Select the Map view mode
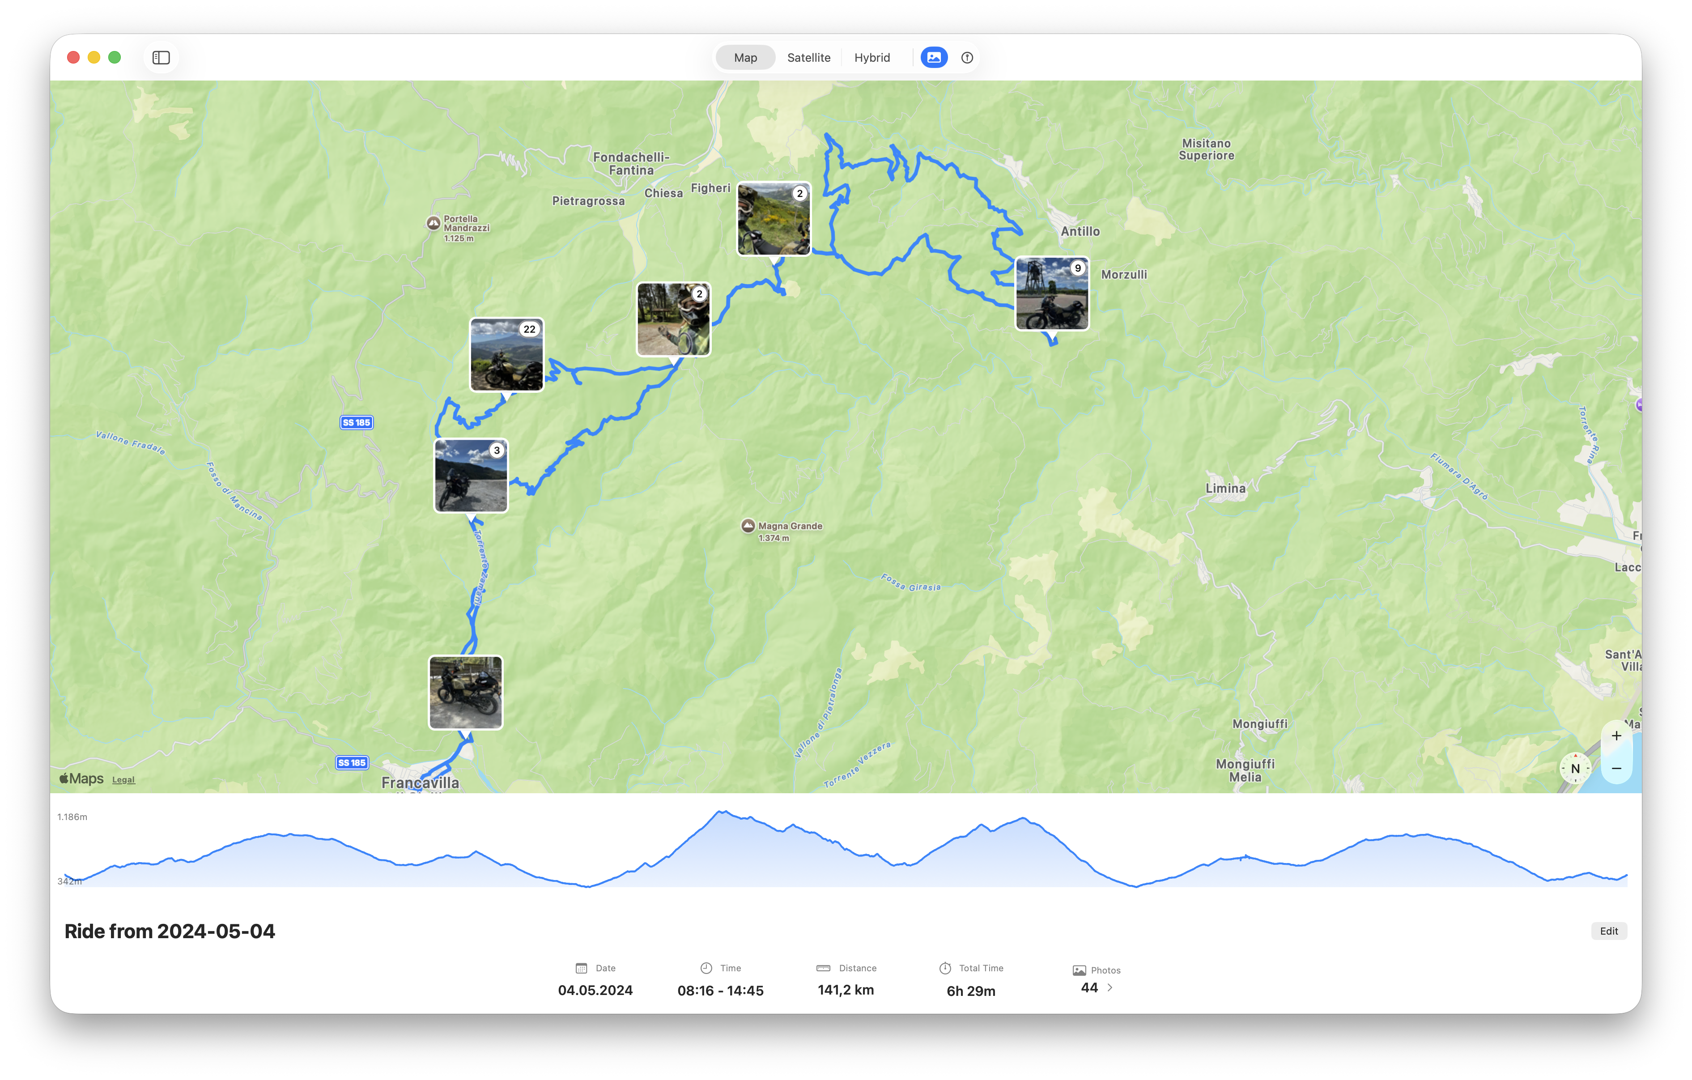Image resolution: width=1692 pixels, height=1080 pixels. click(x=745, y=58)
